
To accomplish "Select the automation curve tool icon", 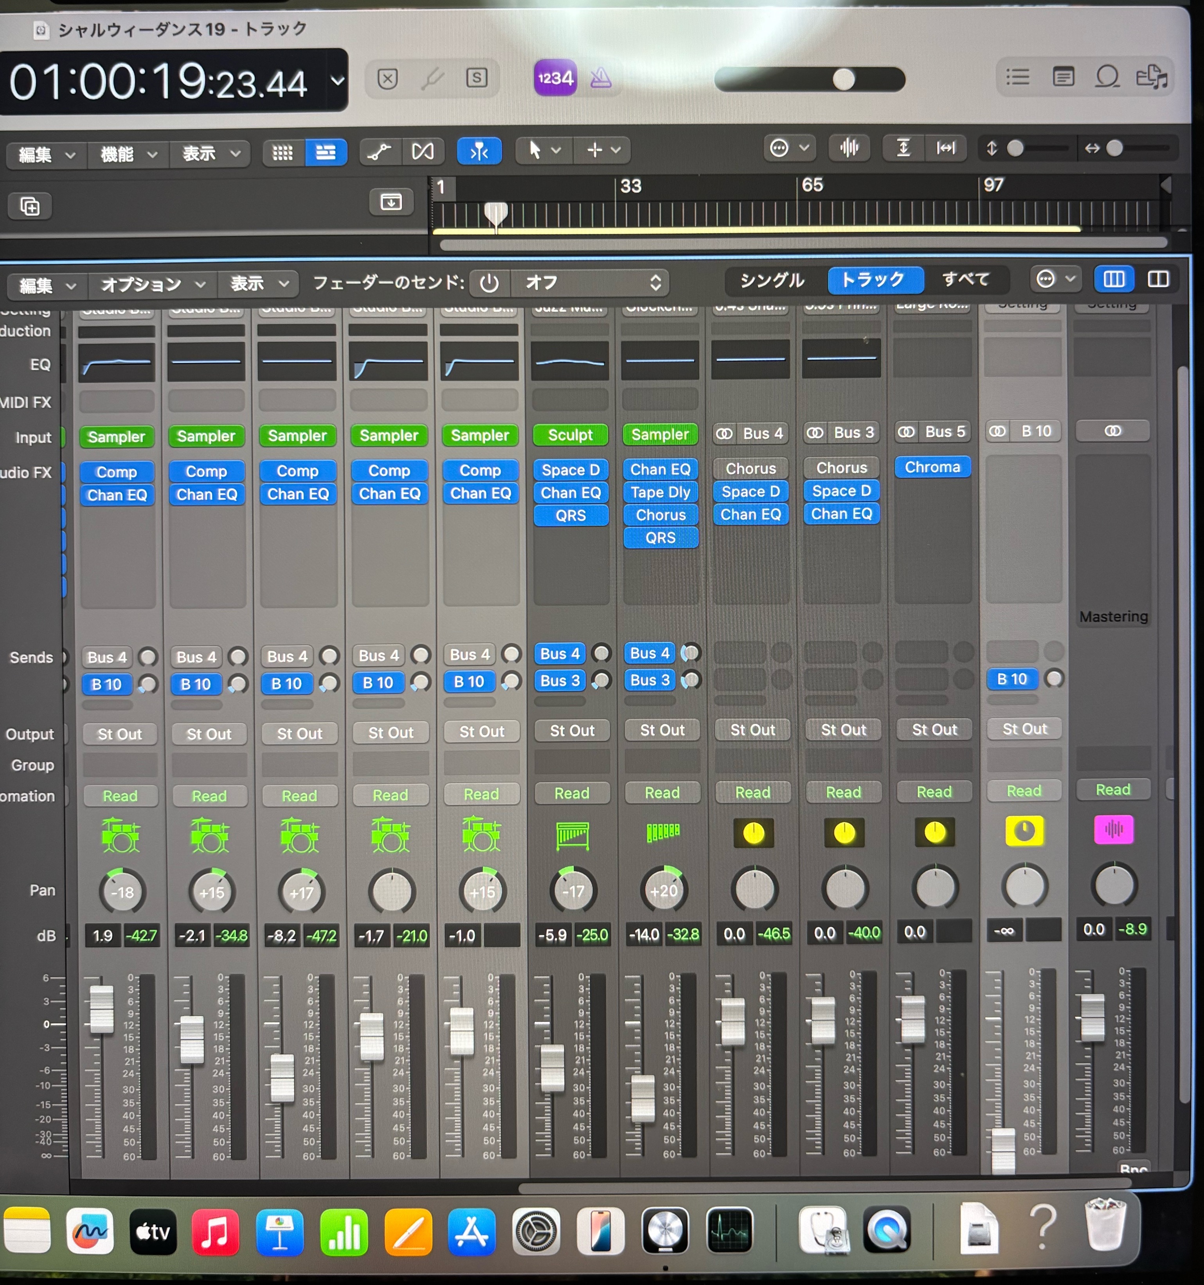I will coord(380,152).
